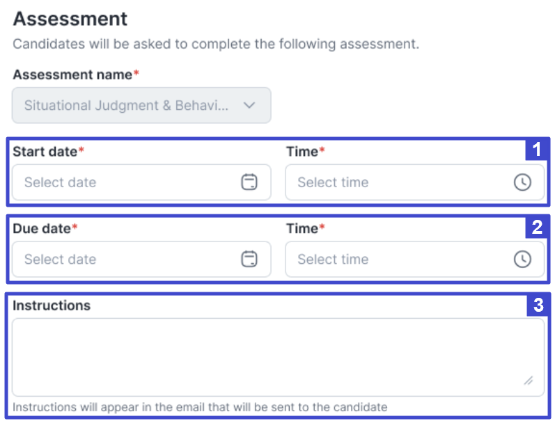
Task: Click the Instructions label
Action: pos(52,306)
